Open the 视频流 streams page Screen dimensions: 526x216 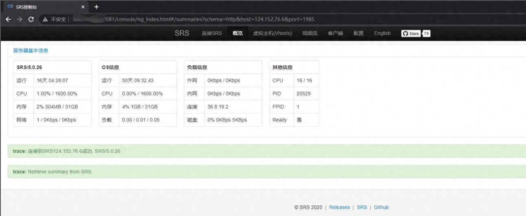pyautogui.click(x=310, y=33)
